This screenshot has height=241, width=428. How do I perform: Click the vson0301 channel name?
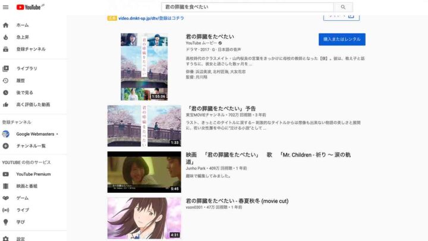pos(194,208)
